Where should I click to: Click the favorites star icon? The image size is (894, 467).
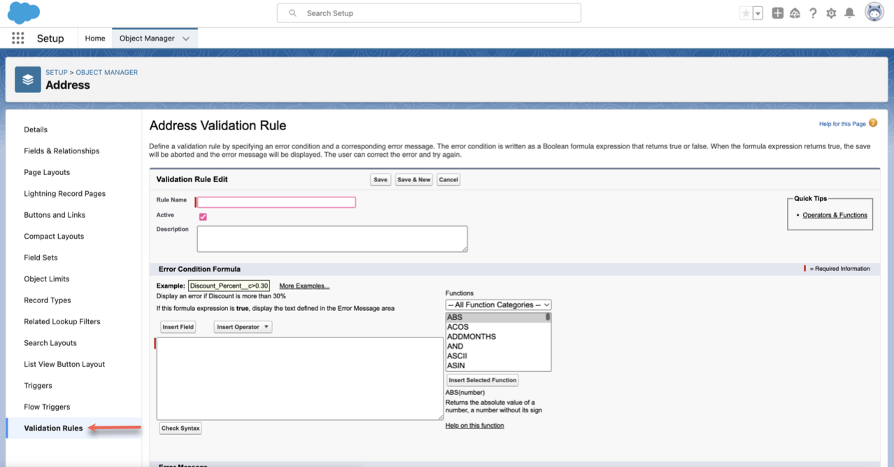point(746,13)
